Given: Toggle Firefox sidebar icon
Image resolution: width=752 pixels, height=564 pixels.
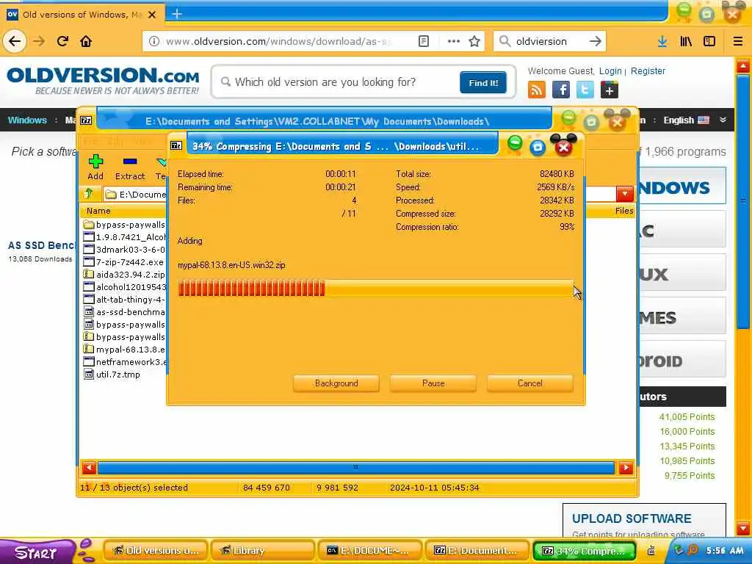Looking at the screenshot, I should coord(709,41).
